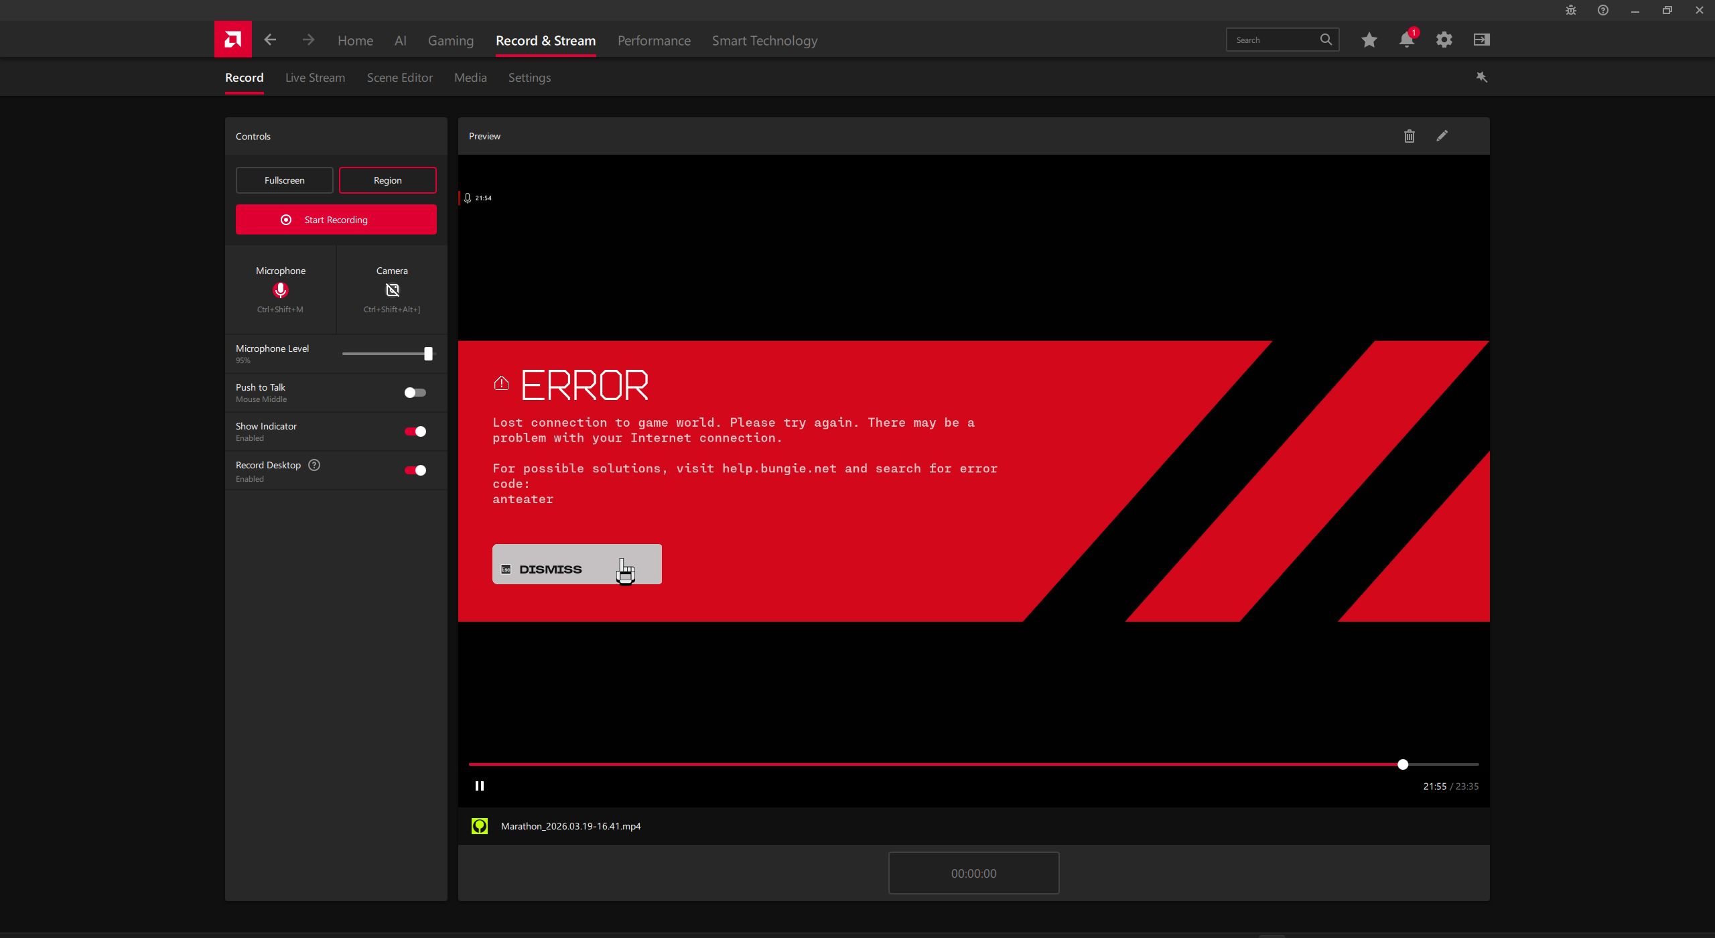Open the favorites star icon

[1369, 40]
